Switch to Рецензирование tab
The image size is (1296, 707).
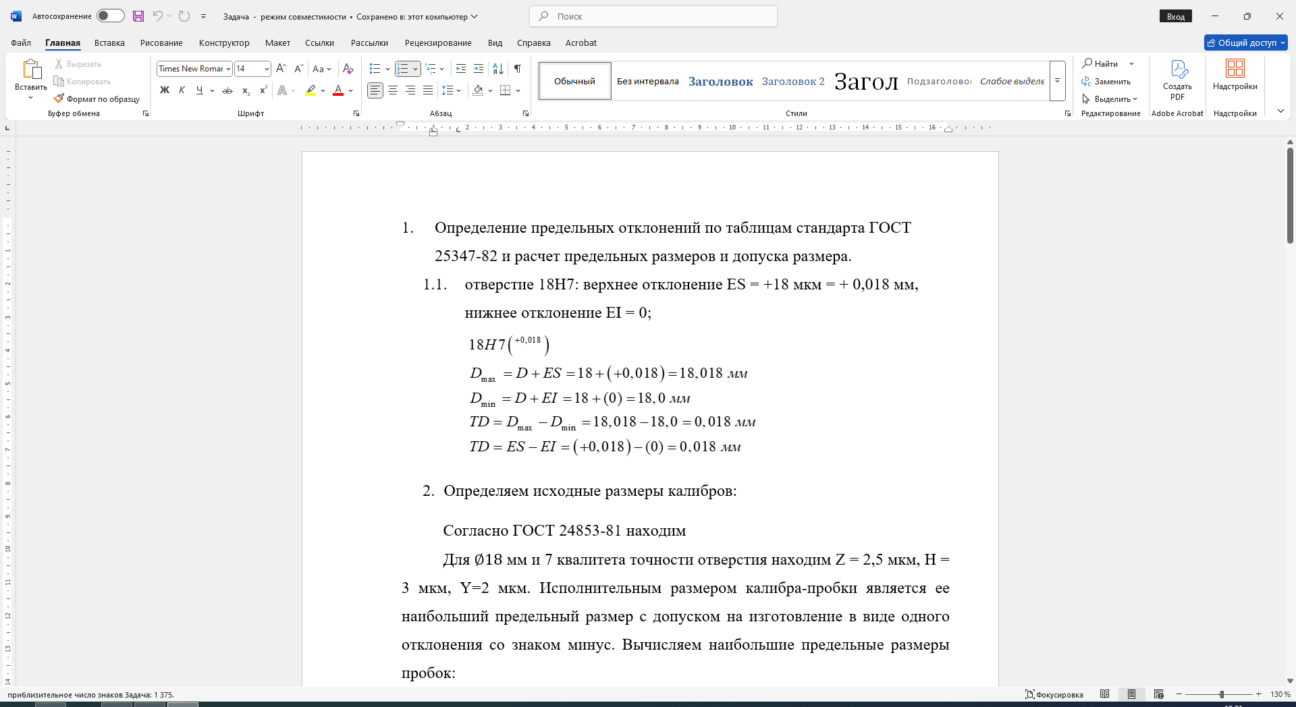[x=438, y=43]
